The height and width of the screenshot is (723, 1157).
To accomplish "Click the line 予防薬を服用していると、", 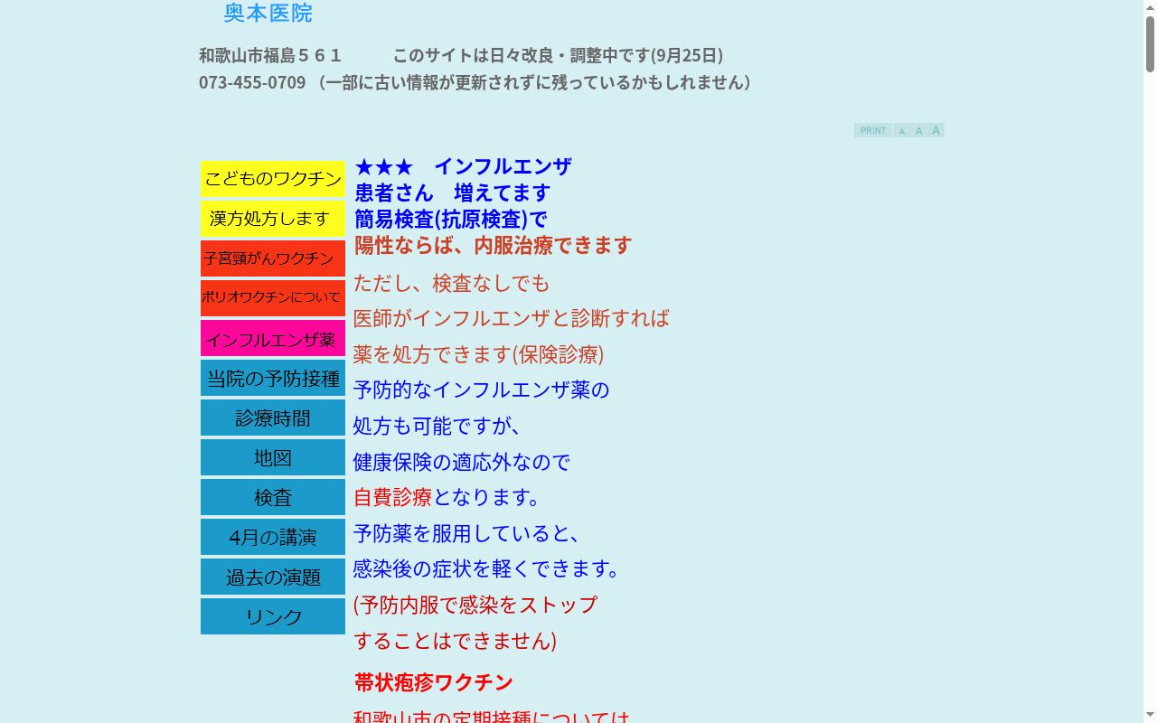I will 466,533.
